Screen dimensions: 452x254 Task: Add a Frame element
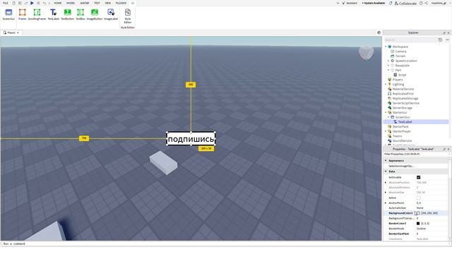point(22,14)
